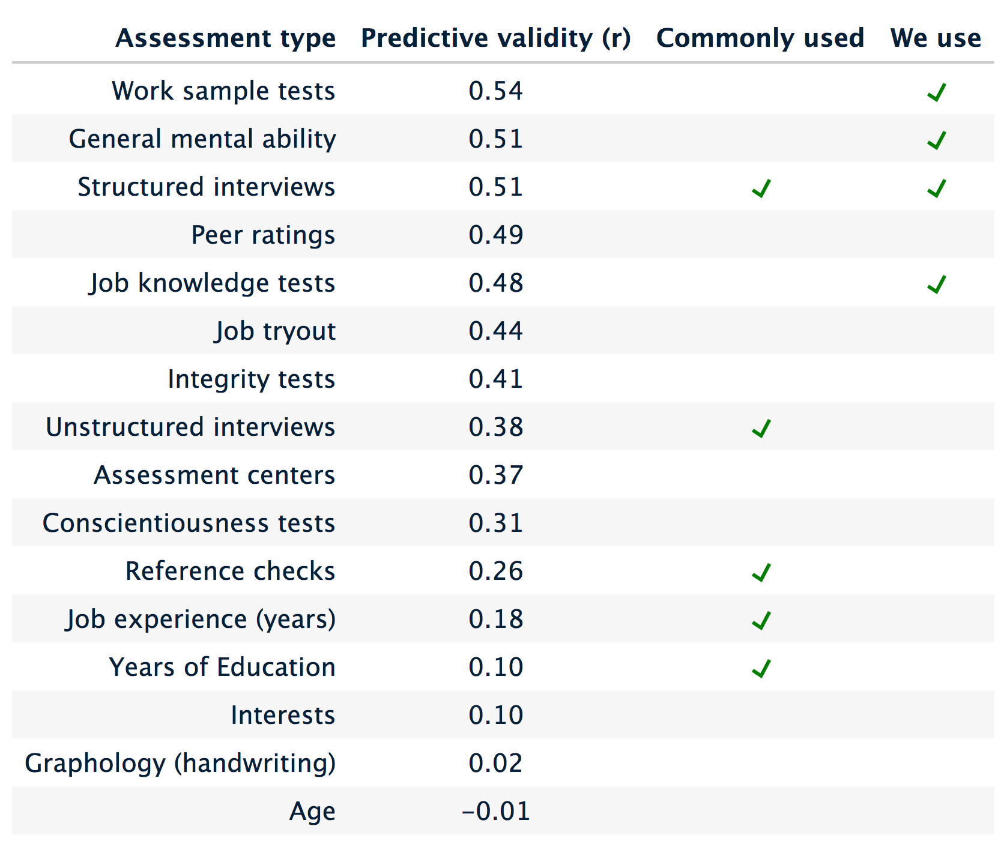The image size is (1007, 850).
Task: Click Commonly used checkmark for Years of Education
Action: (761, 668)
